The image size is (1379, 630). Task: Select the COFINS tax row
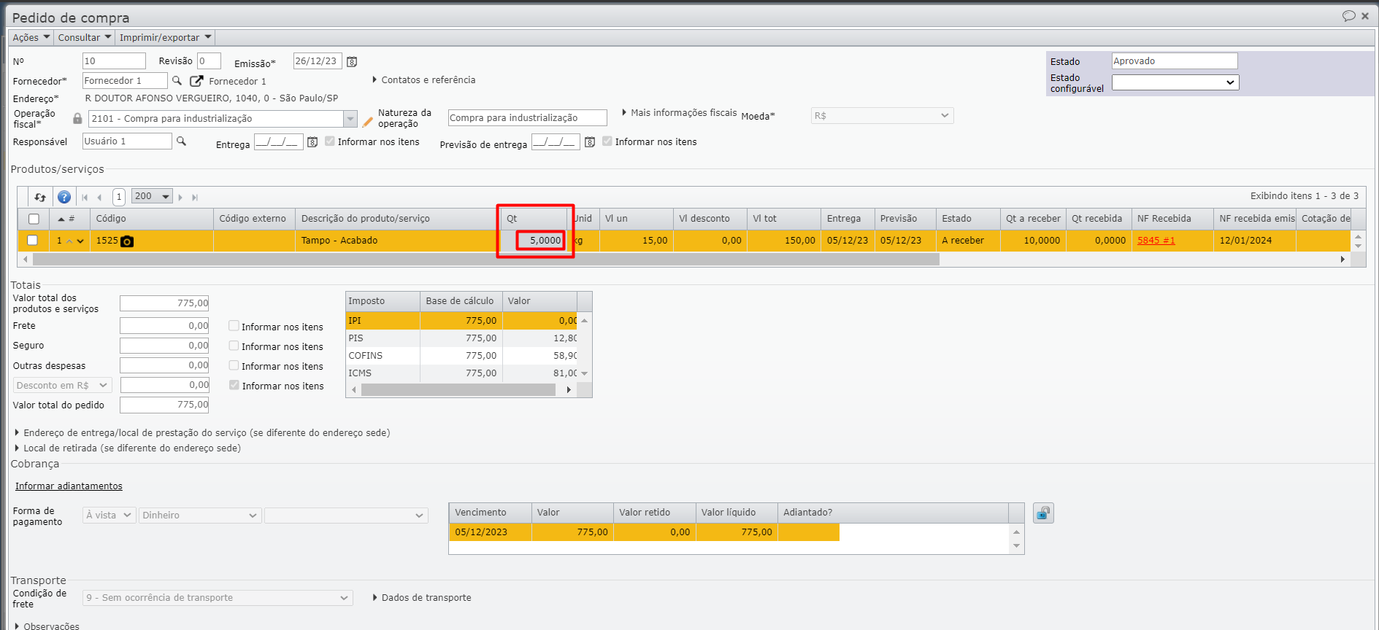coord(462,356)
